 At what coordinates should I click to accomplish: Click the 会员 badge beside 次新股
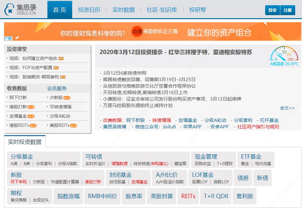pyautogui.click(x=67, y=98)
